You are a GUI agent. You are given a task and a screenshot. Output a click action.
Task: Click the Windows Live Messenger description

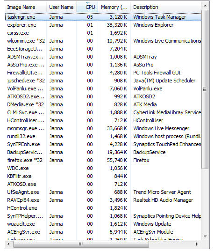[161, 128]
